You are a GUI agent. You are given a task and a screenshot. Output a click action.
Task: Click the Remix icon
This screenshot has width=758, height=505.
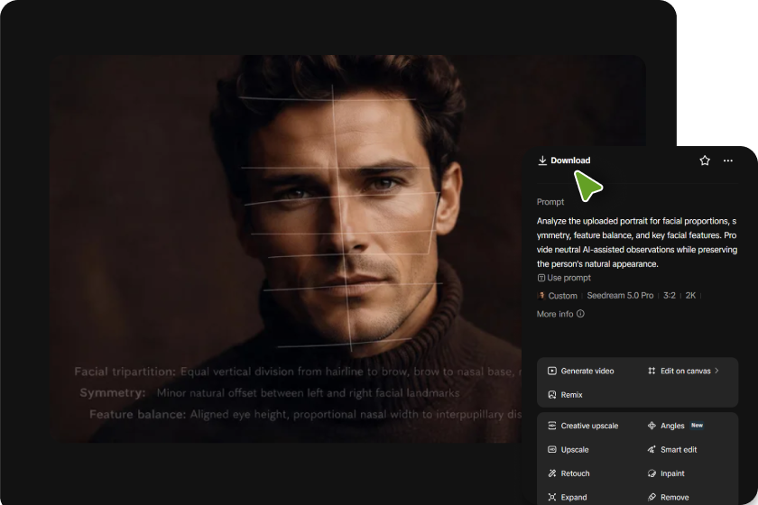tap(552, 395)
